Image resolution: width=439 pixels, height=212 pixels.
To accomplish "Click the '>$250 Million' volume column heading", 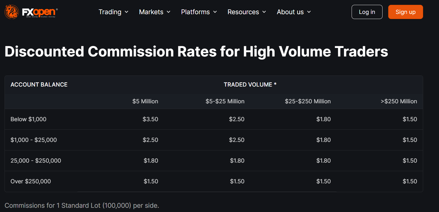I will [x=399, y=101].
